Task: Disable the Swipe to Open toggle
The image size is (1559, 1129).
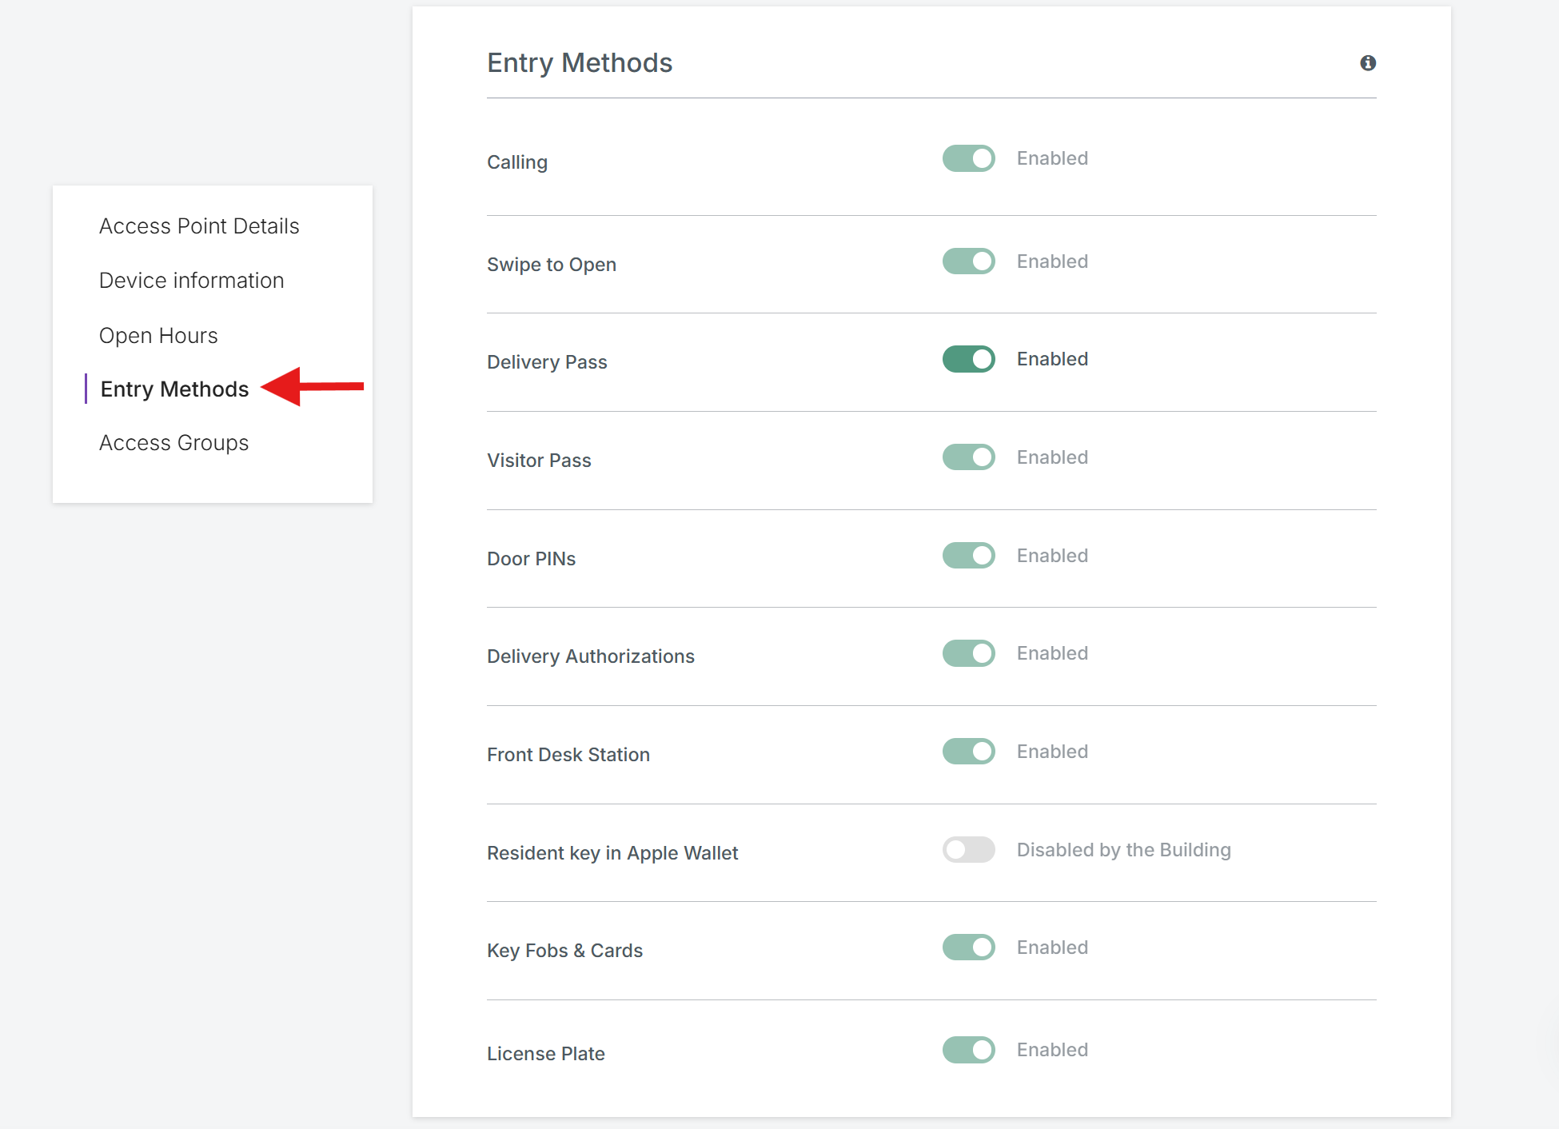Action: (968, 261)
